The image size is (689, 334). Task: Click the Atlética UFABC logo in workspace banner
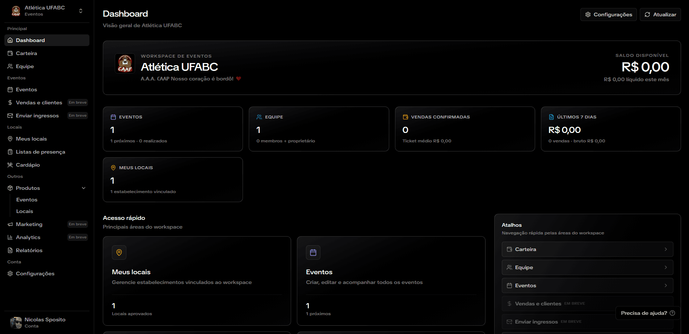click(125, 63)
